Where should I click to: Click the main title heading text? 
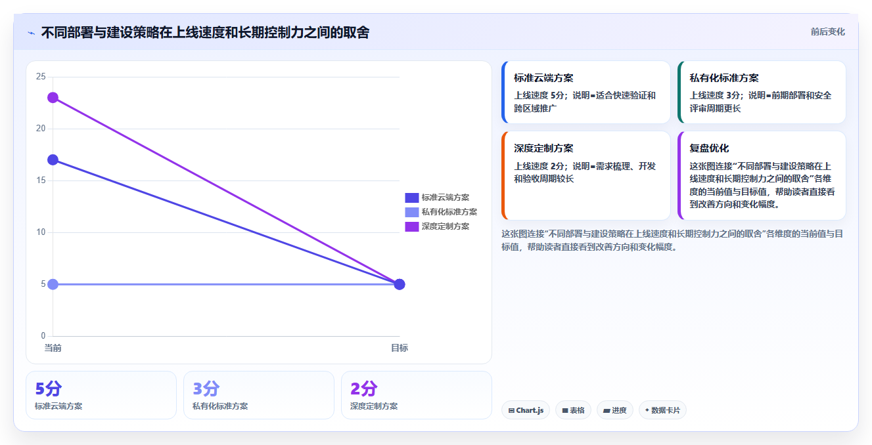[205, 32]
